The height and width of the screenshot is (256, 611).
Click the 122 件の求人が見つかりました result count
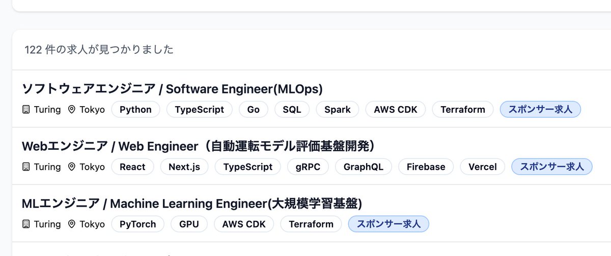click(x=99, y=49)
